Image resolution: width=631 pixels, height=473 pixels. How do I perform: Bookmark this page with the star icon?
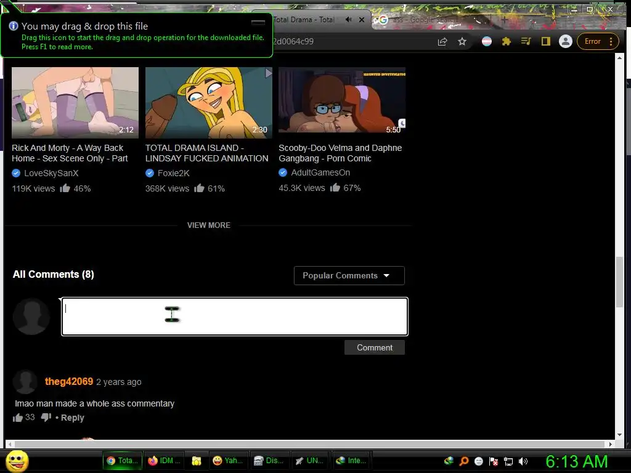tap(462, 41)
